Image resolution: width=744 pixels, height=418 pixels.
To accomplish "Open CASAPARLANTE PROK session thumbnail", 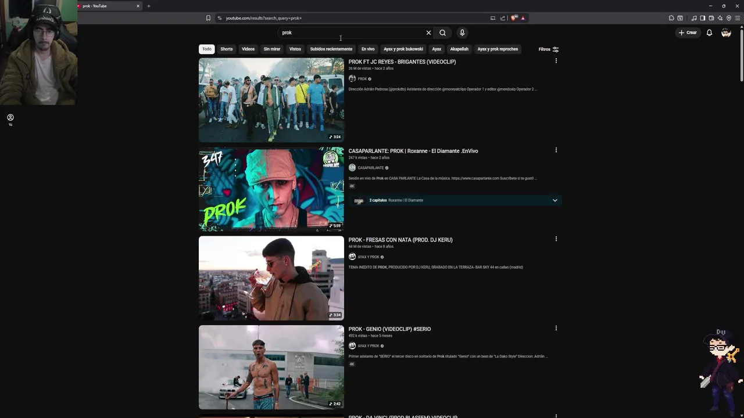I will (271, 189).
